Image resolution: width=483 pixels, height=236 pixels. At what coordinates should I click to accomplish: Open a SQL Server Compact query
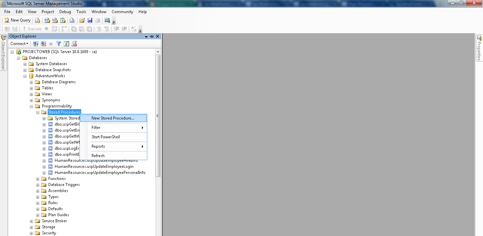pyautogui.click(x=72, y=20)
